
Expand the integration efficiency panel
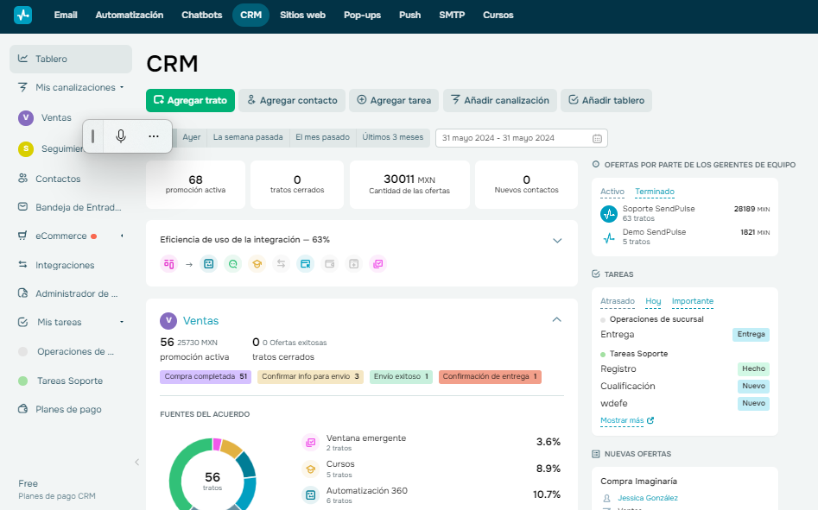[557, 240]
